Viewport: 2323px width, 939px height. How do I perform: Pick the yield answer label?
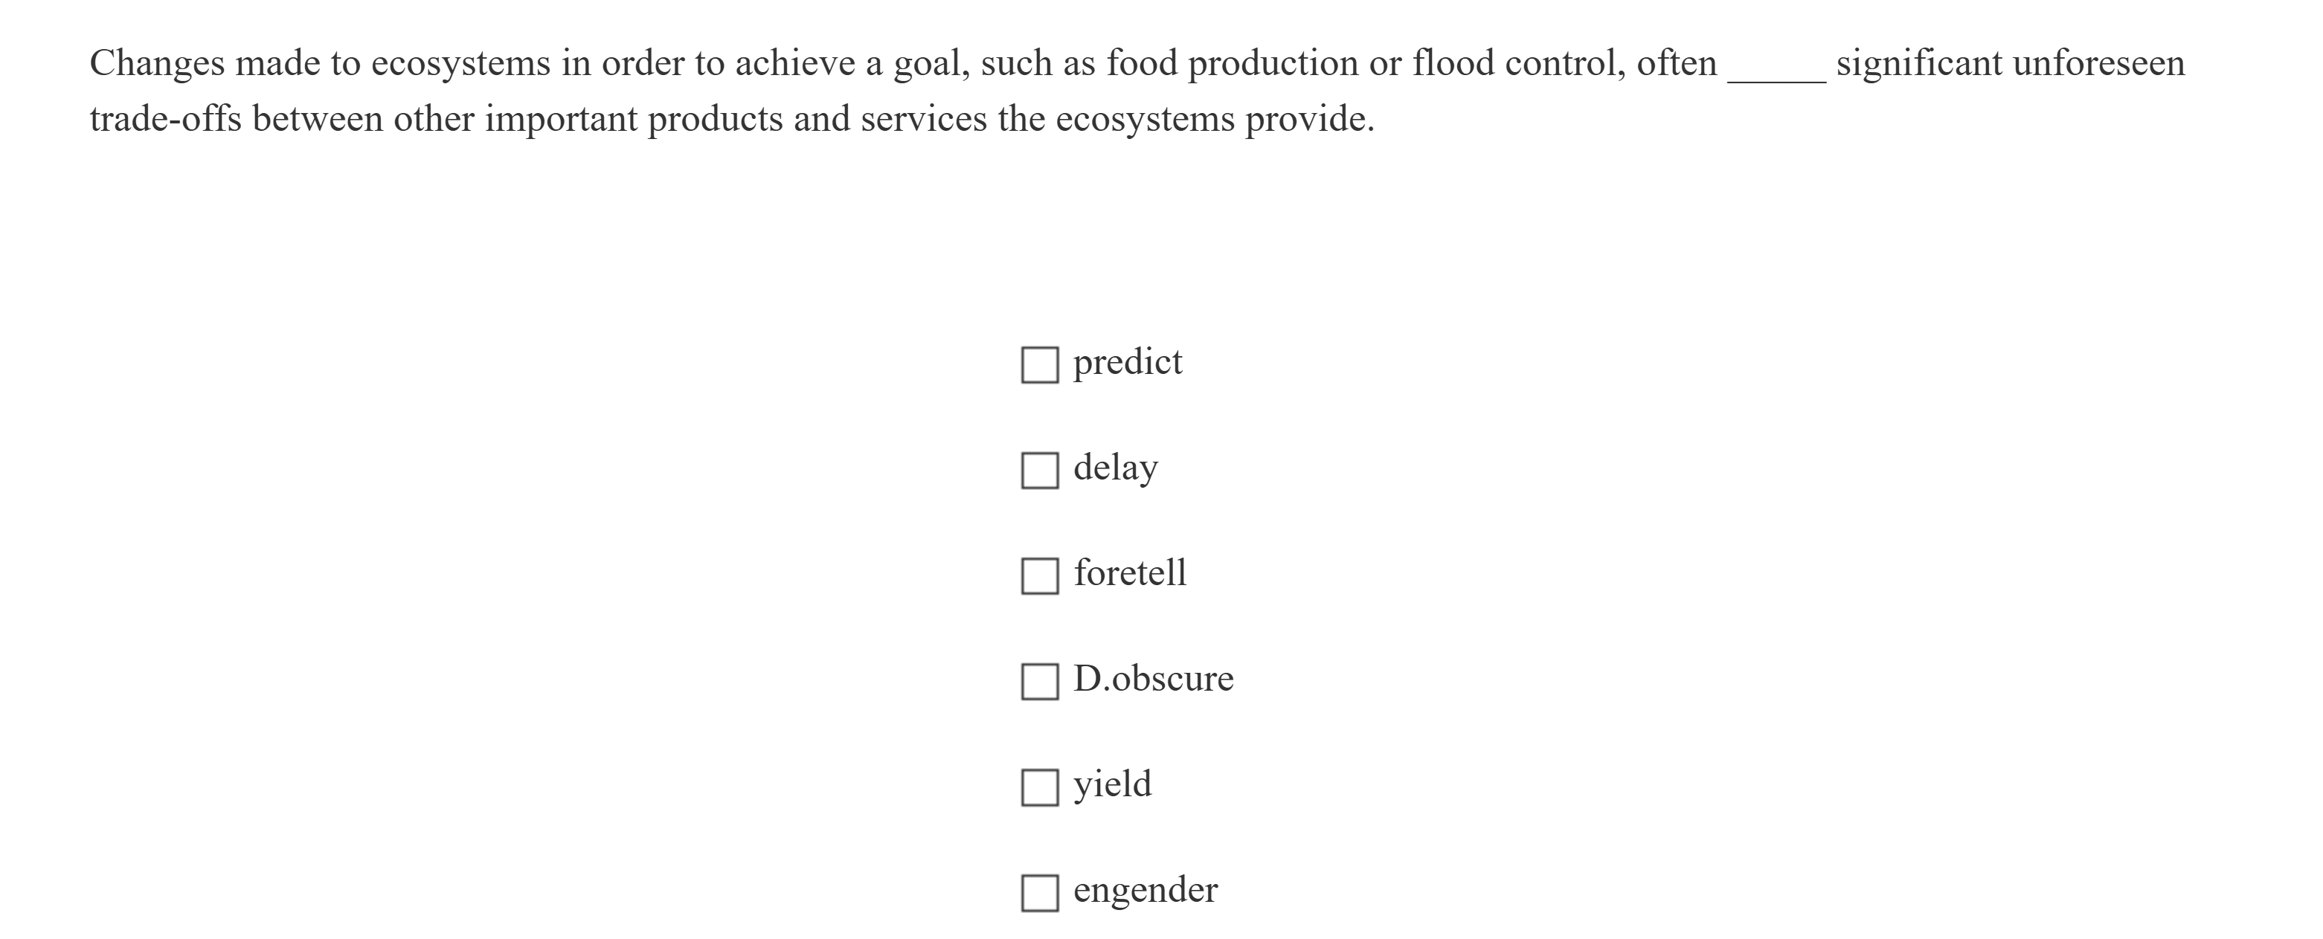click(1113, 784)
